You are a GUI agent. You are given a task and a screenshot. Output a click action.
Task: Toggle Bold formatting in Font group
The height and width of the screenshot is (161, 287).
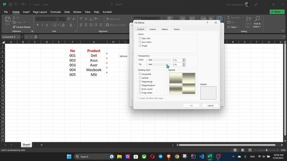37,25
